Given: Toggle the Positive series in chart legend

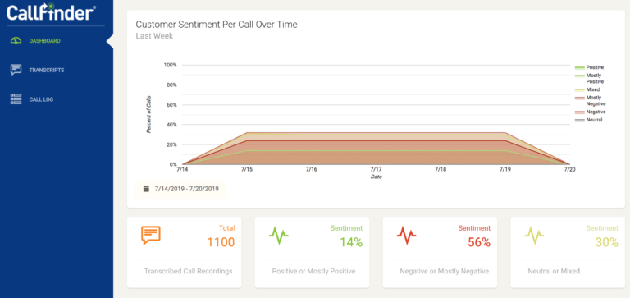Looking at the screenshot, I should [589, 67].
